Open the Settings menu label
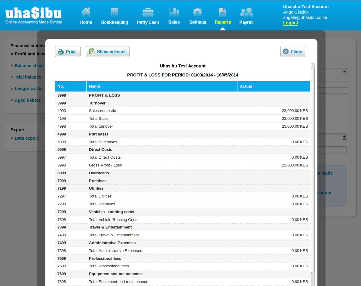 (x=197, y=22)
